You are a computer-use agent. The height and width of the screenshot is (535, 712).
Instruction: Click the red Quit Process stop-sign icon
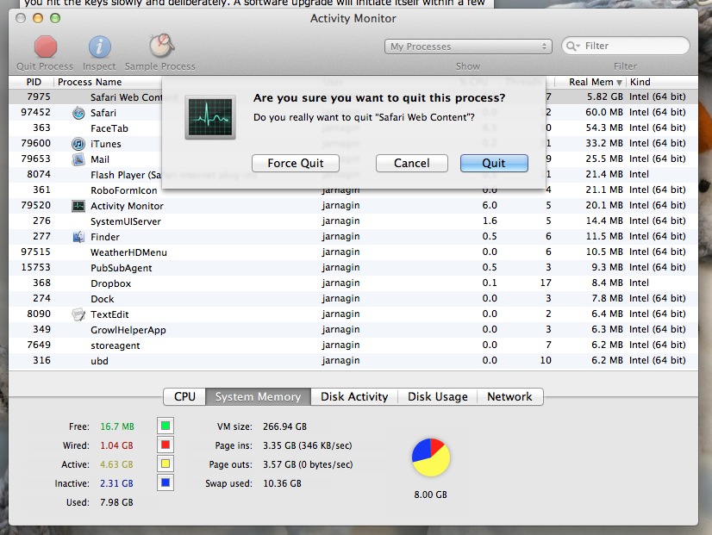click(x=46, y=47)
